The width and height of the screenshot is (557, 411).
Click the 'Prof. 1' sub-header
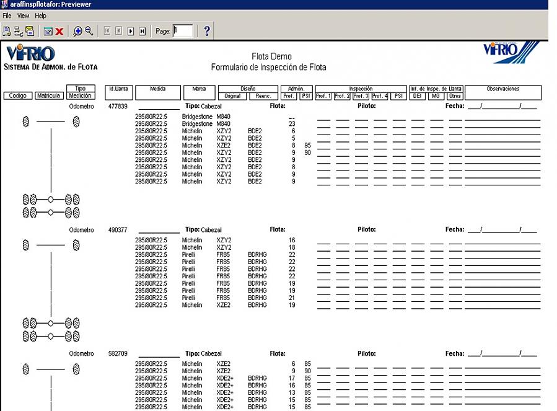323,96
